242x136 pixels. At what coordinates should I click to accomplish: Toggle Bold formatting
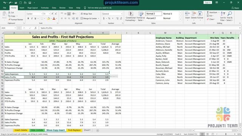pos(28,19)
